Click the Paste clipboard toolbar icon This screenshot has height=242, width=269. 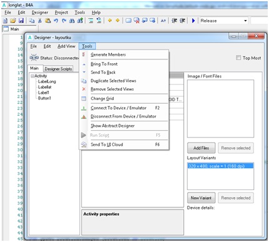point(48,21)
